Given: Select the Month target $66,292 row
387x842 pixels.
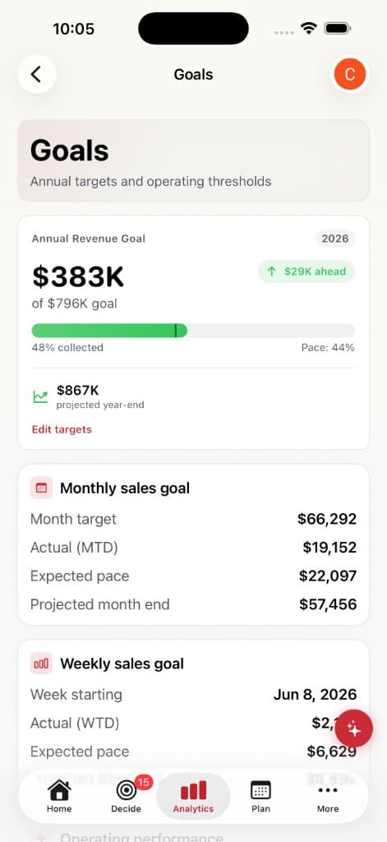Looking at the screenshot, I should coord(193,519).
